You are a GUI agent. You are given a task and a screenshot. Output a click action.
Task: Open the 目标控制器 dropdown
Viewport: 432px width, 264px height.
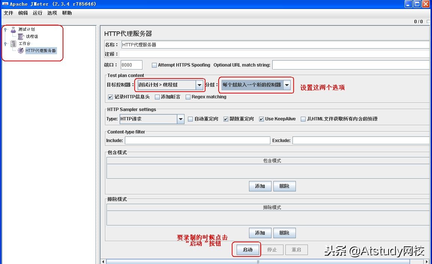[199, 85]
